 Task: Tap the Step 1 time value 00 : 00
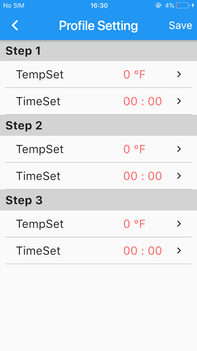pyautogui.click(x=143, y=101)
